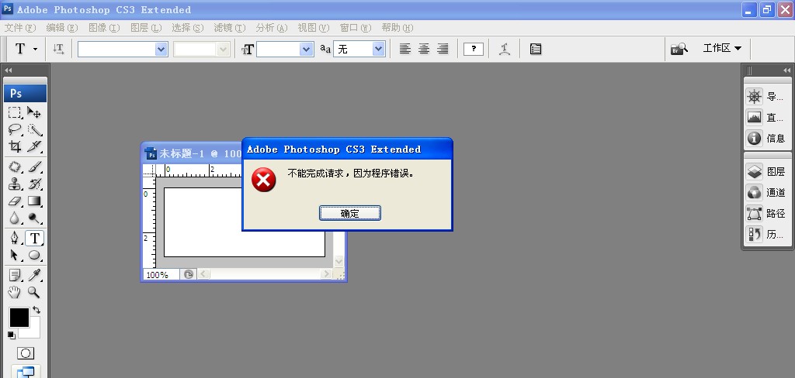This screenshot has width=795, height=378.
Task: Open the 编辑 menu
Action: [62, 28]
